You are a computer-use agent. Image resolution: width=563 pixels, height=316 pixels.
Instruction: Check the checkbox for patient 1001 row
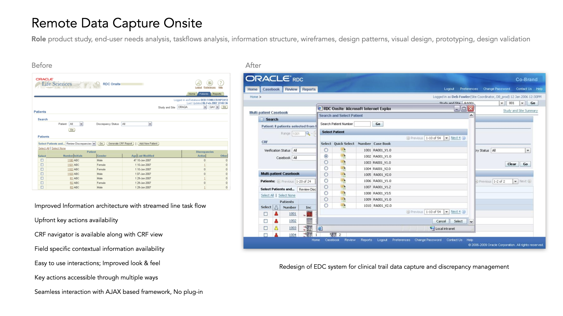point(265,214)
